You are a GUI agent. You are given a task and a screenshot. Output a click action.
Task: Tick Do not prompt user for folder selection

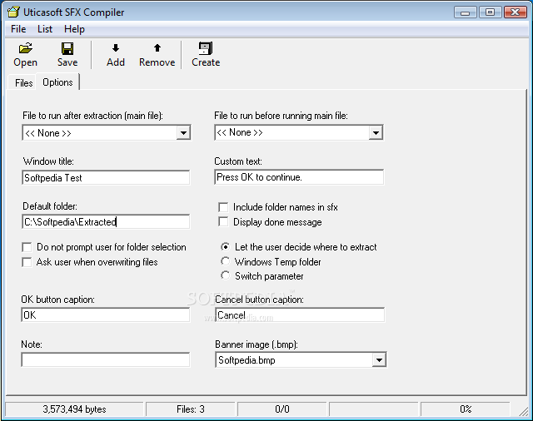[x=27, y=247]
